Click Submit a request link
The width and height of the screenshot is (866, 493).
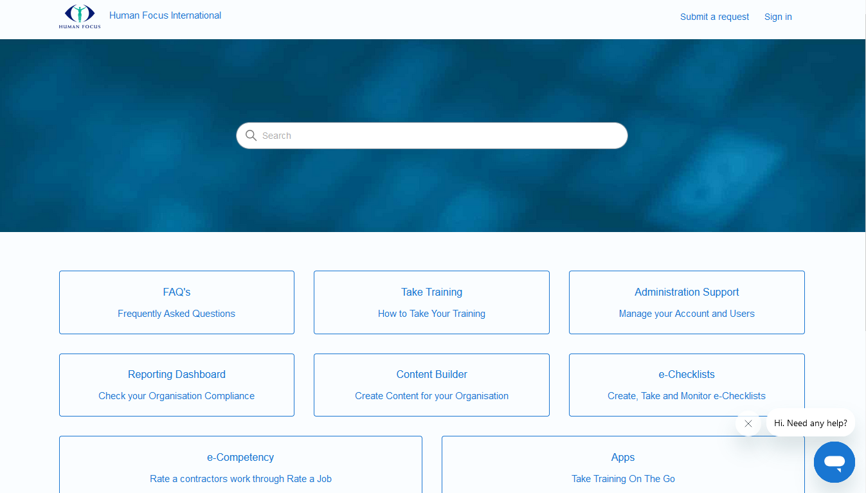click(714, 17)
